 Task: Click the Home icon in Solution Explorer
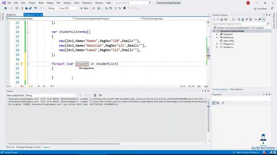pos(222,19)
